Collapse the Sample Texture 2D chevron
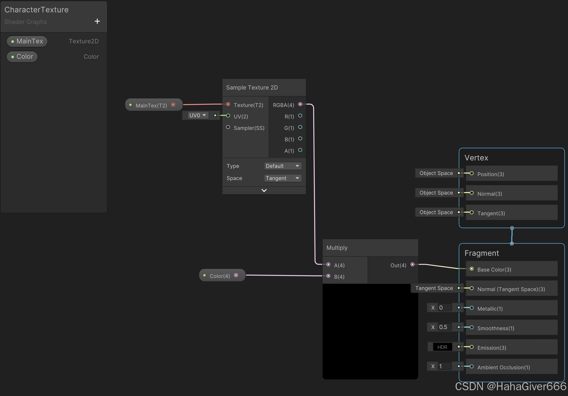The height and width of the screenshot is (396, 568). point(264,190)
